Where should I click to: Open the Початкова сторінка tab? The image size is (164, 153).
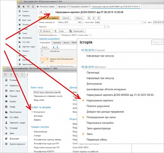[x=46, y=7]
